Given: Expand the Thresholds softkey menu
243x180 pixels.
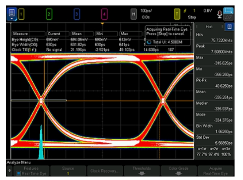Looking at the screenshot, I should pos(142,171).
